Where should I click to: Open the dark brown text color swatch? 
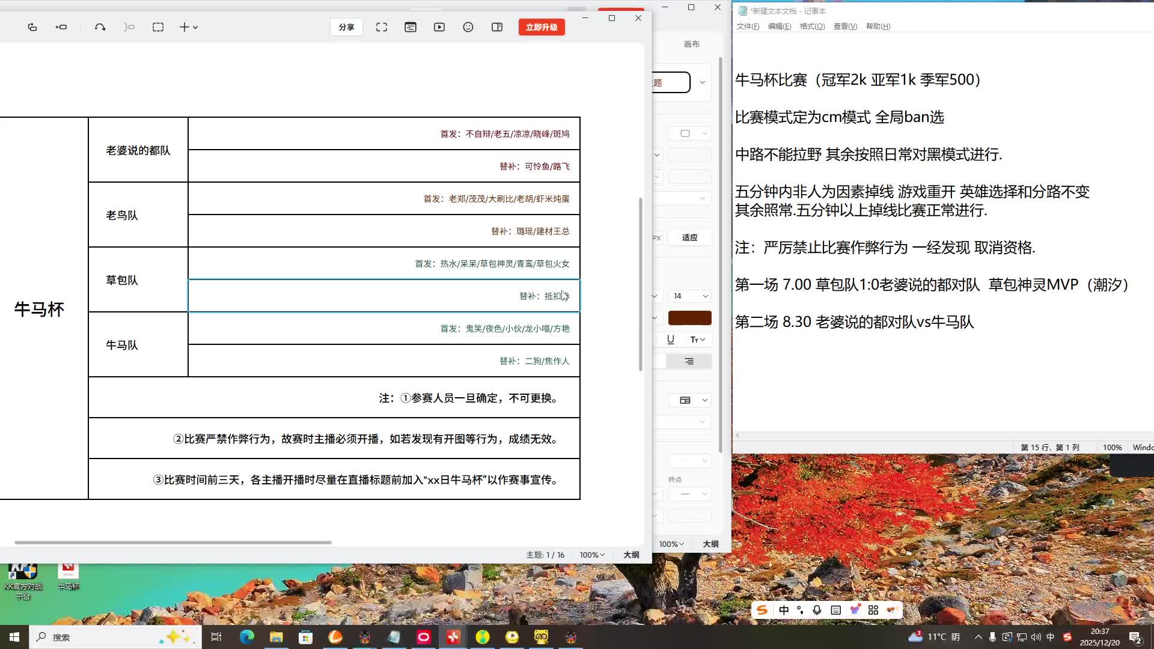[x=689, y=318]
